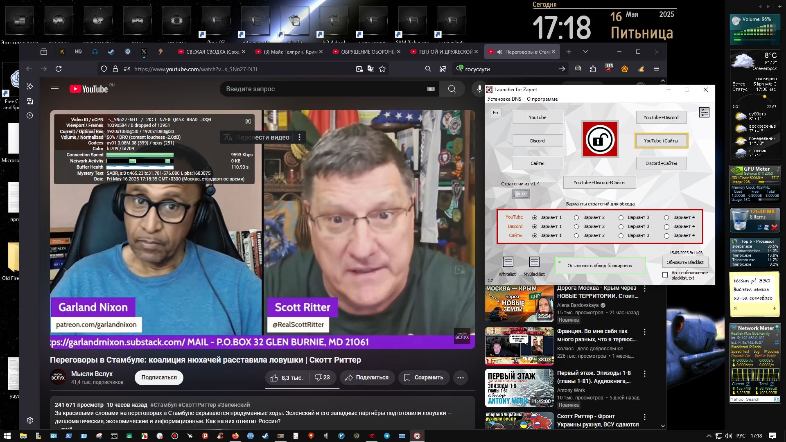
Task: Reload the page in Firefox
Action: click(x=59, y=69)
